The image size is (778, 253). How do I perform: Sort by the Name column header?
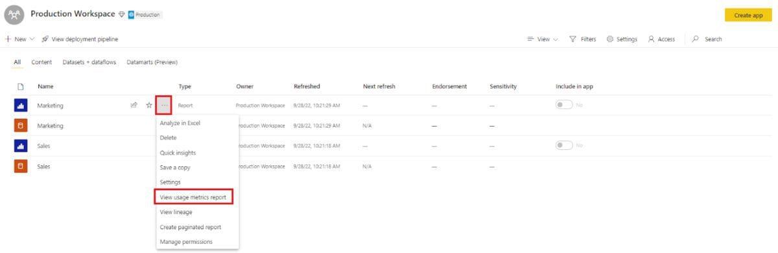(45, 86)
